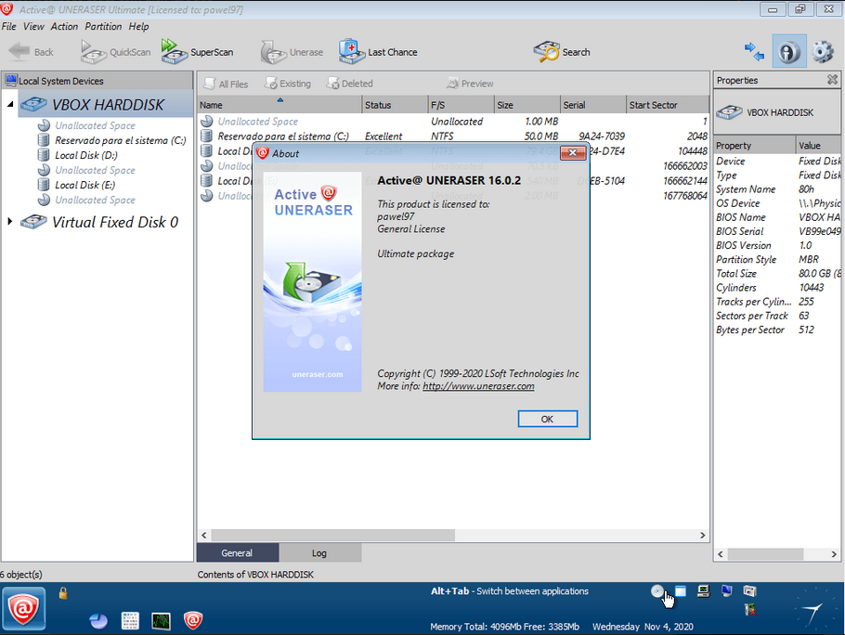The width and height of the screenshot is (845, 635).
Task: Click the list horizontal scrollbar thumb
Action: click(x=333, y=535)
